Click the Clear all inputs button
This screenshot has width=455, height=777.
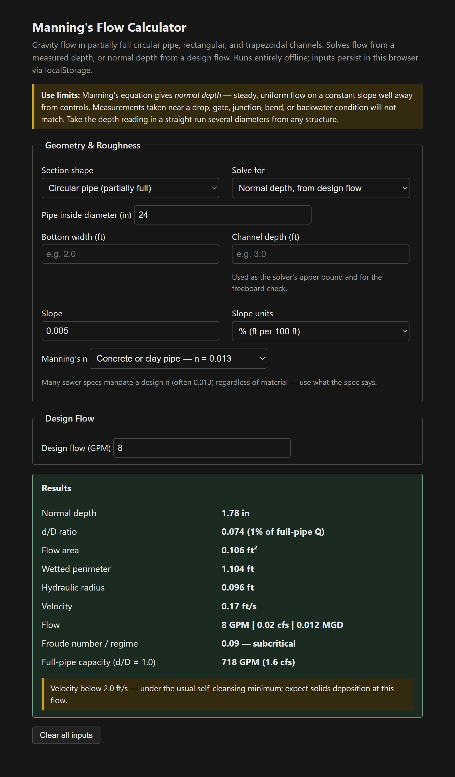[66, 735]
